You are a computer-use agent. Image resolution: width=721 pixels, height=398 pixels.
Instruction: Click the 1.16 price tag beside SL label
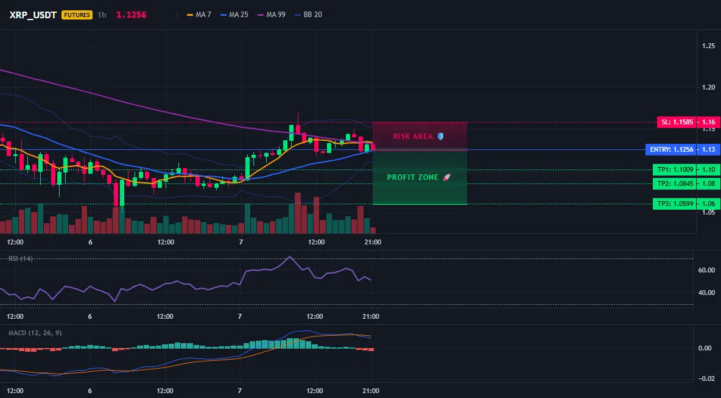pyautogui.click(x=708, y=123)
